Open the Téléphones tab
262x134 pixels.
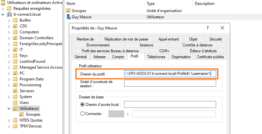pyautogui.click(x=156, y=57)
